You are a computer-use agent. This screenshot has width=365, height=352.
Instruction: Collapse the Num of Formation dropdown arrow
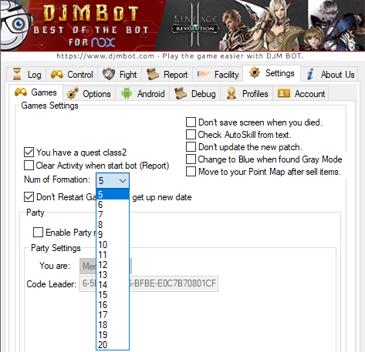(x=123, y=181)
